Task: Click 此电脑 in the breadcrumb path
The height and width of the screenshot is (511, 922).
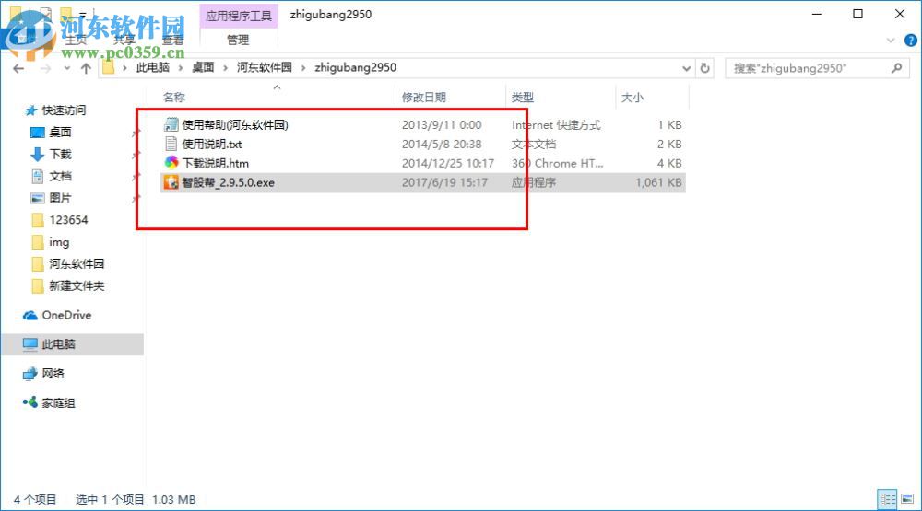Action: (153, 67)
